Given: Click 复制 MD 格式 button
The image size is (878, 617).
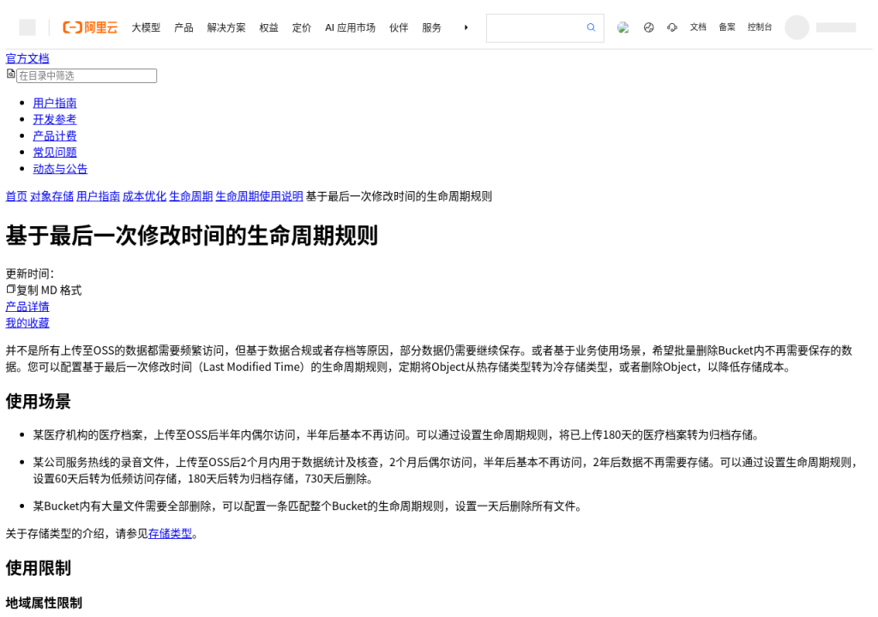Looking at the screenshot, I should tap(49, 290).
